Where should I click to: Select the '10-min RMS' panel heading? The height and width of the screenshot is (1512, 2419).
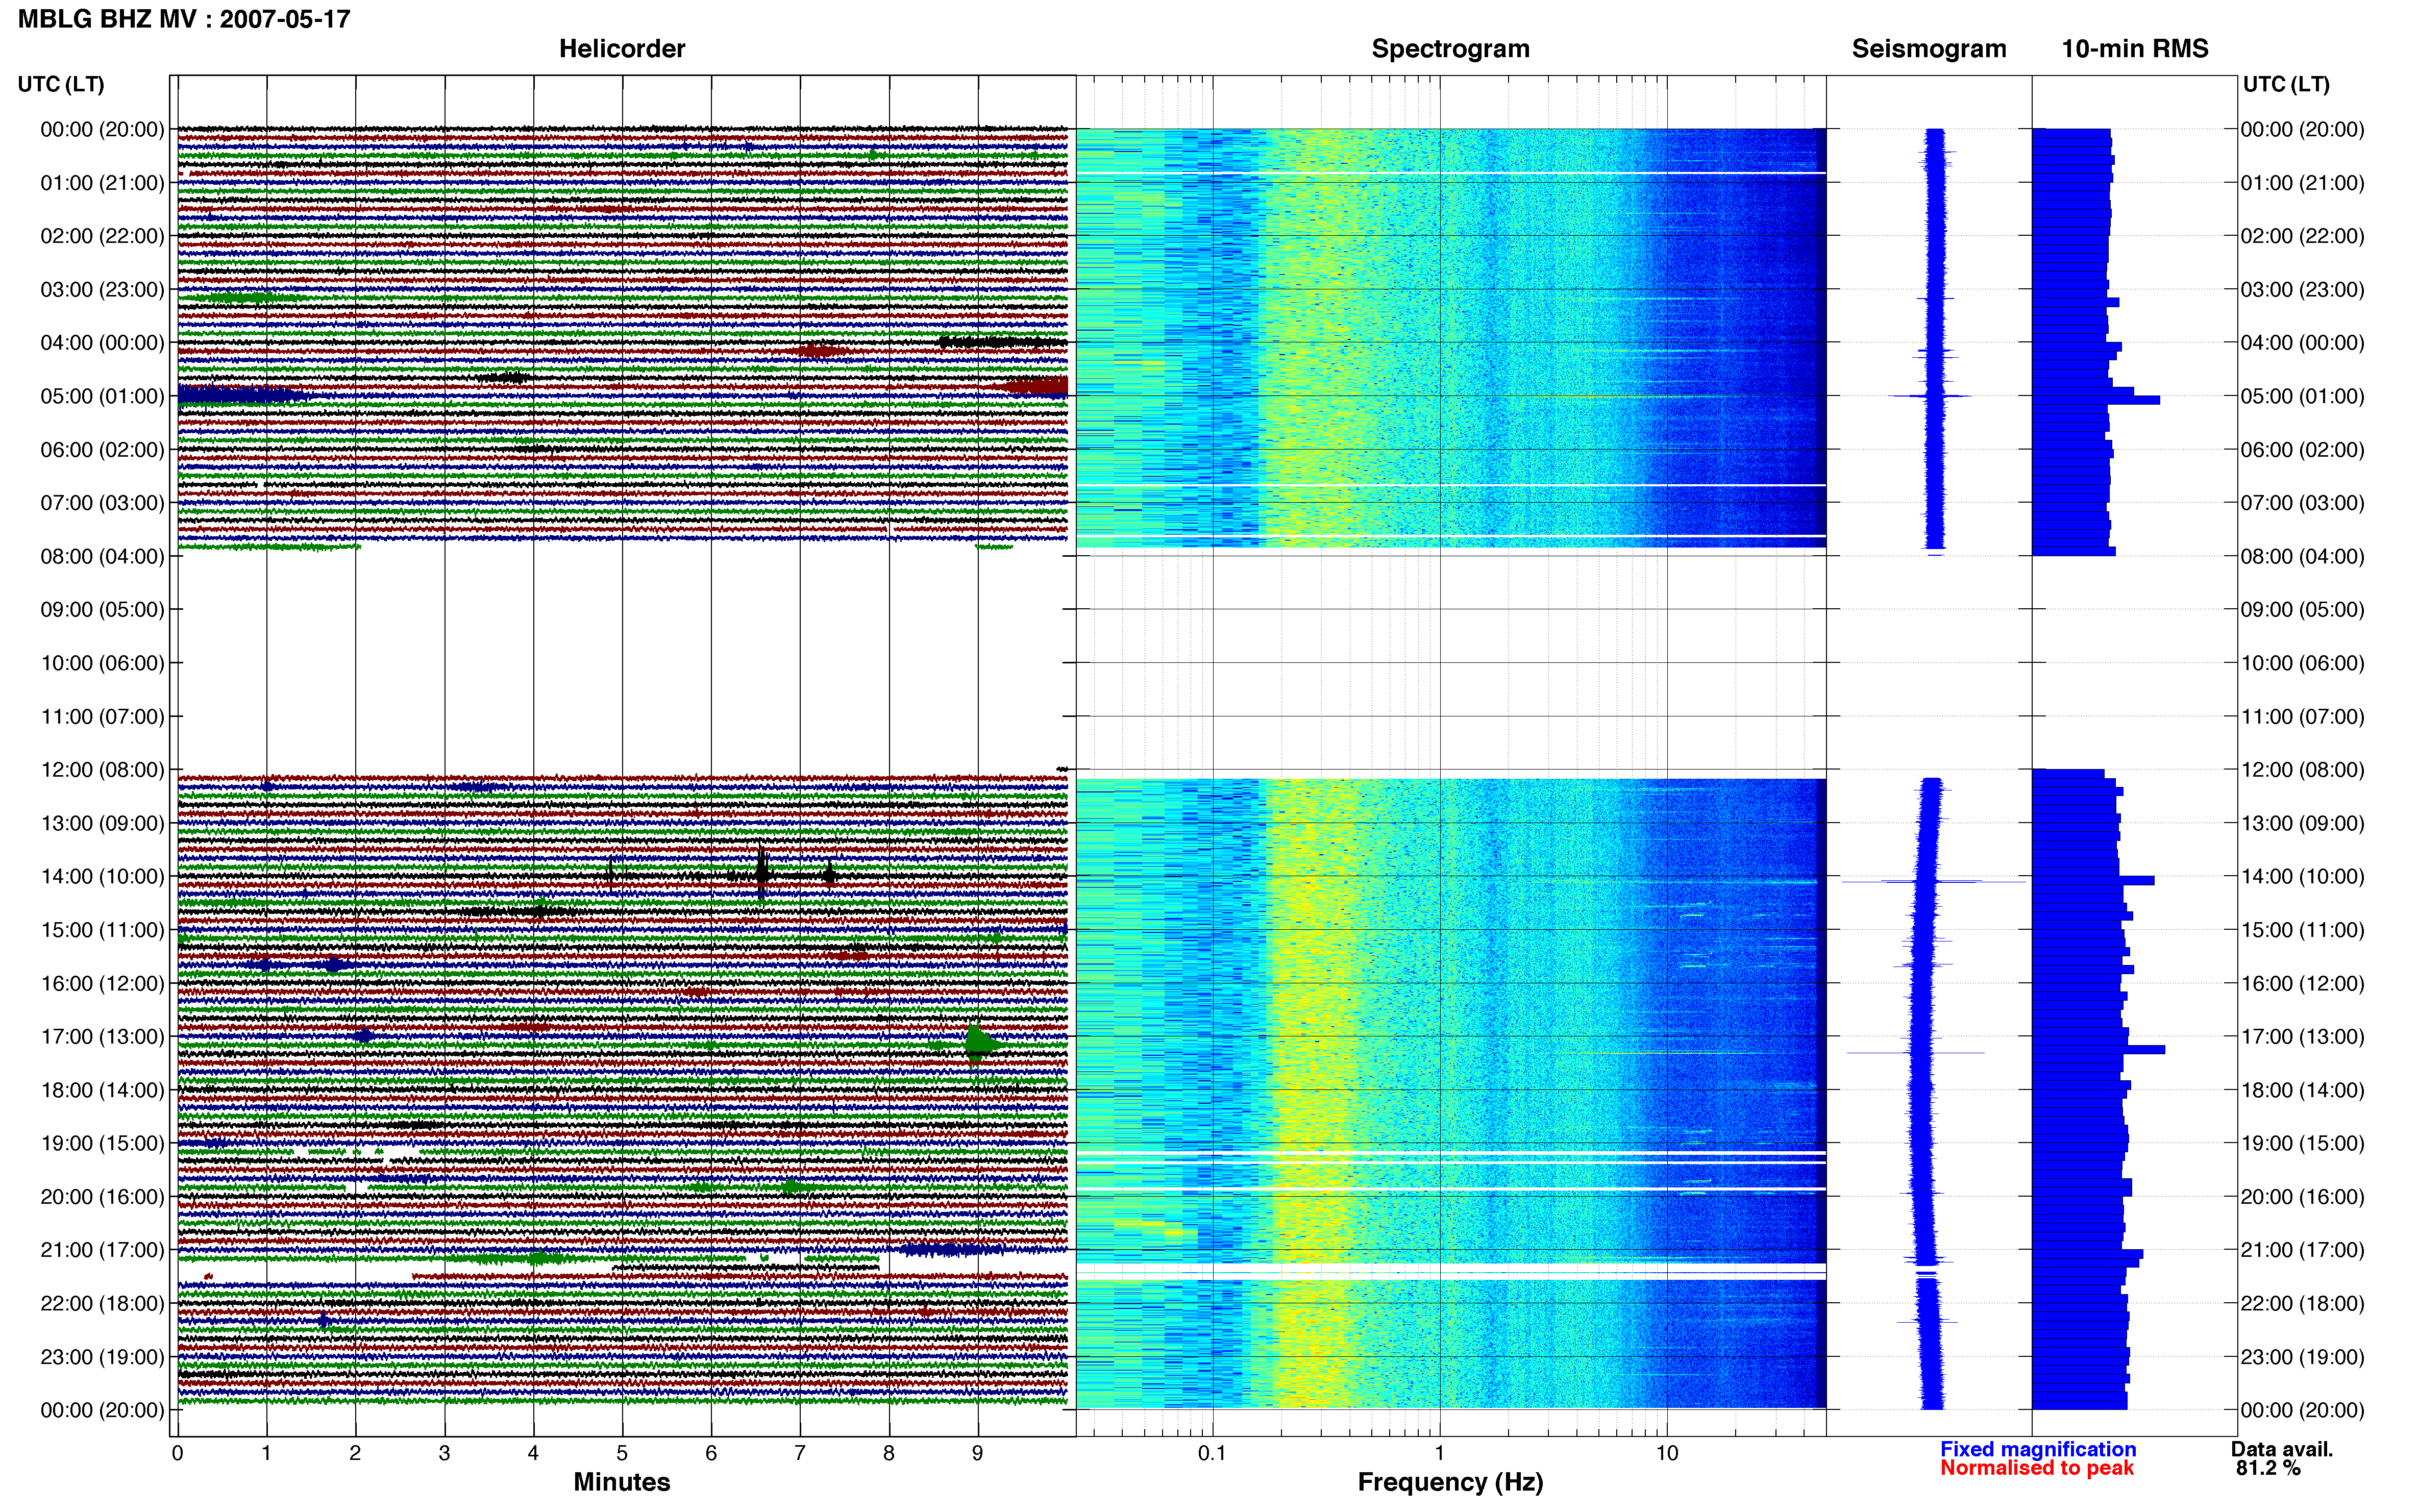click(2135, 49)
